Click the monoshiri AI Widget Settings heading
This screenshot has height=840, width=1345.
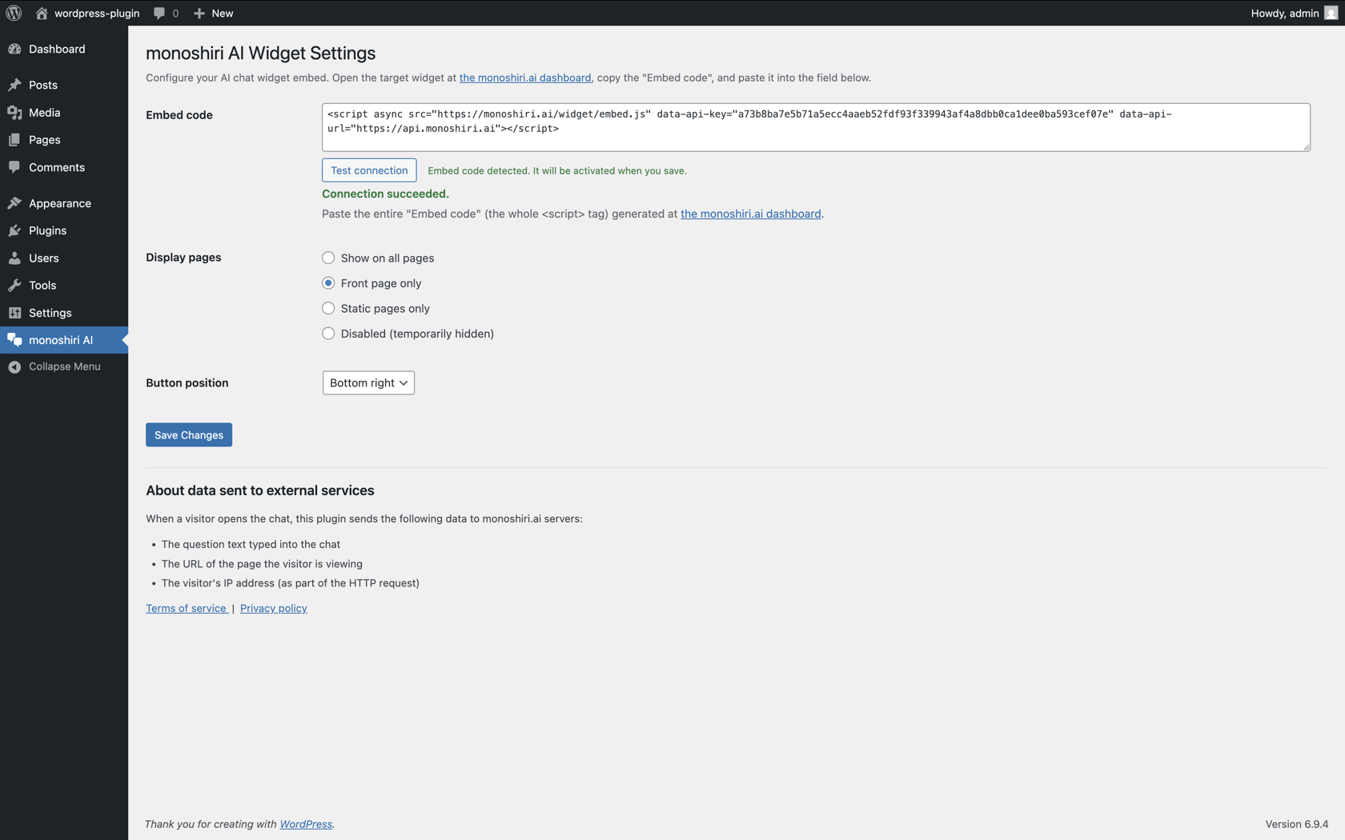pyautogui.click(x=260, y=53)
